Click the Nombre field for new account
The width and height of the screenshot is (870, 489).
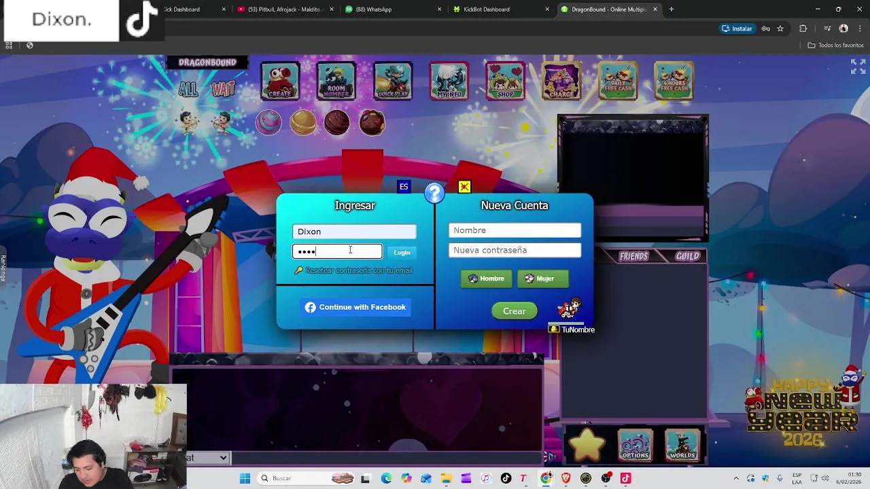point(515,230)
